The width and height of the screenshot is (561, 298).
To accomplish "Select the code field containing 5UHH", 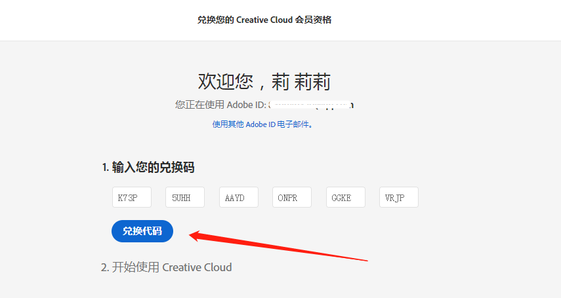I will tap(185, 197).
